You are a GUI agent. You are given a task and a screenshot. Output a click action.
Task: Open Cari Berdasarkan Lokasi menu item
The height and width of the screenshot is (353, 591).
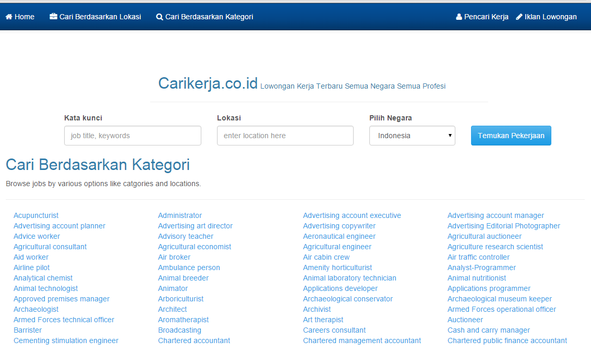click(100, 17)
